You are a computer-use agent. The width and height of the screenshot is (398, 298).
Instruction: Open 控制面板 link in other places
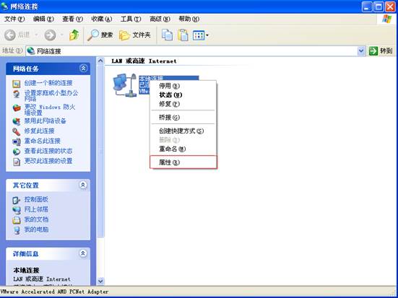point(36,200)
